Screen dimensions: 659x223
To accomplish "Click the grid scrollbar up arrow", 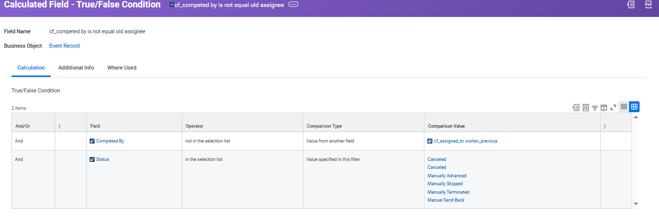I will [x=636, y=117].
